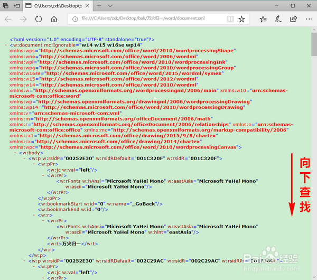317x280 pixels.
Task: Go back to previous page
Action: [x=8, y=19]
